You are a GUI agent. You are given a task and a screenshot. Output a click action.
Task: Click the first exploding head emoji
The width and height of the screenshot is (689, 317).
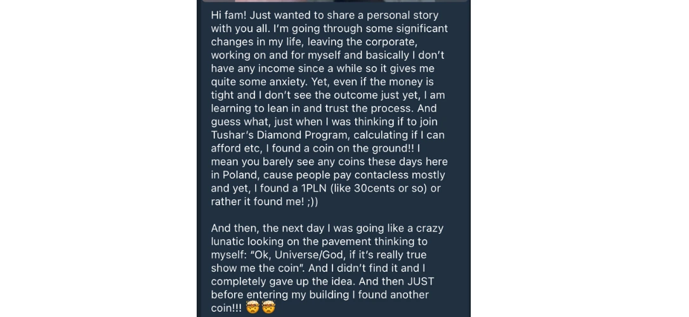[x=253, y=309]
